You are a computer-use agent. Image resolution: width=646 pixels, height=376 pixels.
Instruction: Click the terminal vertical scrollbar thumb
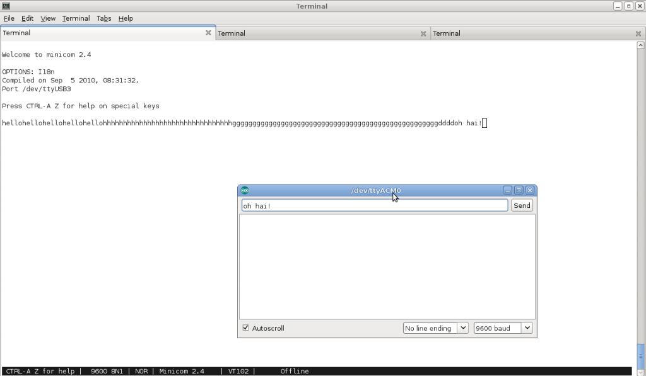[640, 356]
